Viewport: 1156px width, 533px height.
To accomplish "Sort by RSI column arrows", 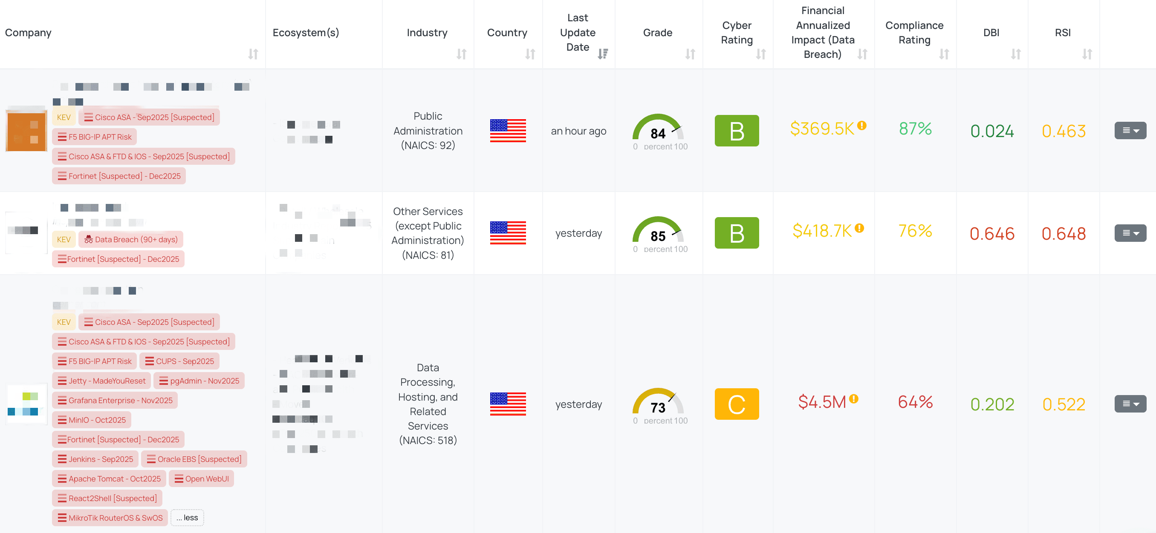I will (1087, 54).
